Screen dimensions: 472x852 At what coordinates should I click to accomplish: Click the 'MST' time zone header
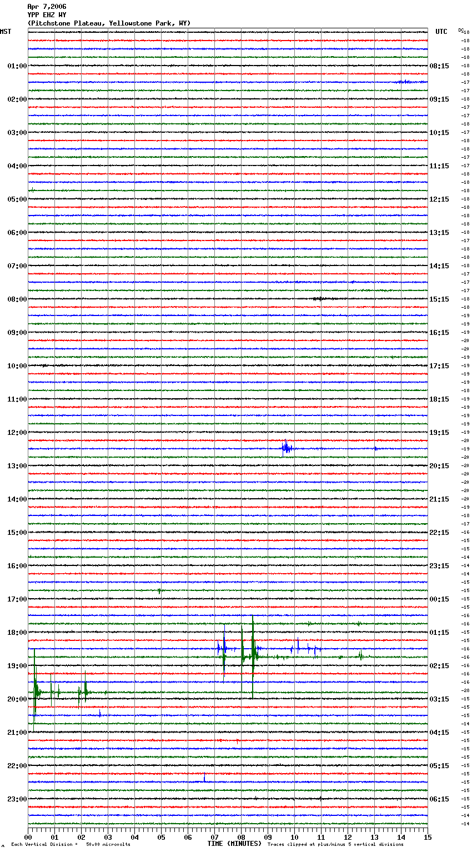coord(6,32)
